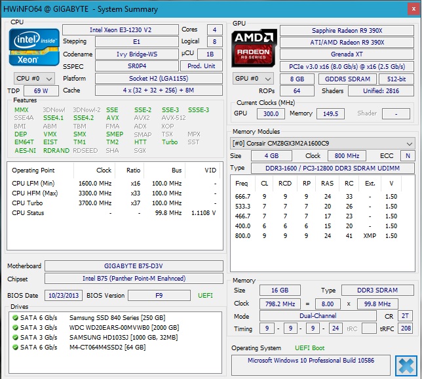Click the GPU memory clock 149.5 field
This screenshot has height=379, width=422.
click(330, 113)
